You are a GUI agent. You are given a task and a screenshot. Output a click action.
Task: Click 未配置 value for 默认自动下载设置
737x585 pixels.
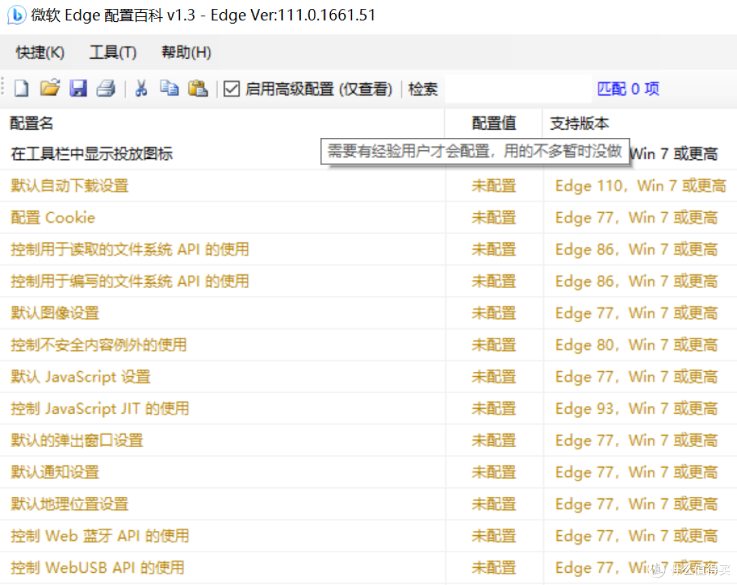click(493, 186)
